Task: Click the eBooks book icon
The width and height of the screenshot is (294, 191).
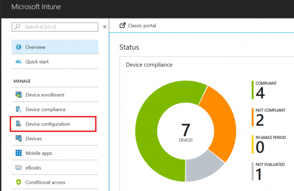Action: tap(19, 167)
